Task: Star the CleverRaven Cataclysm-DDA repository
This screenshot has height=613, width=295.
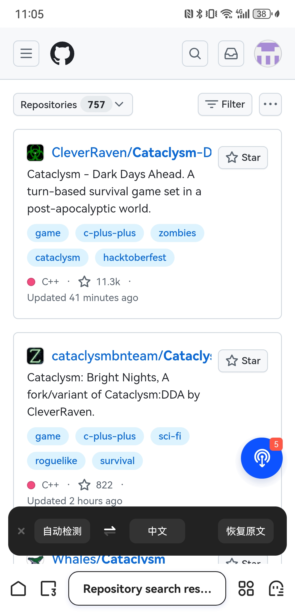Action: pos(243,158)
